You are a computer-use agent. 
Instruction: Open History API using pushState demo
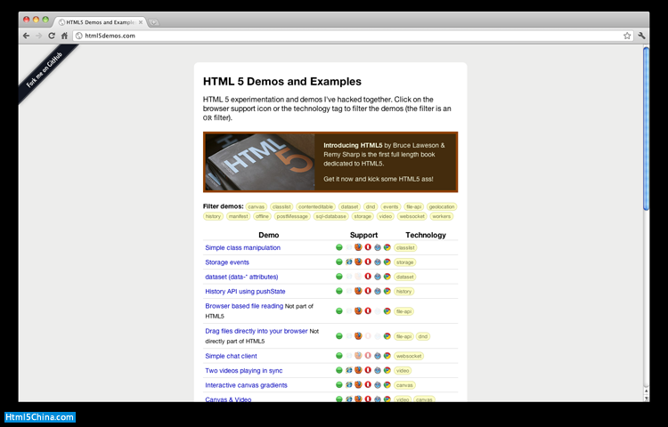246,291
